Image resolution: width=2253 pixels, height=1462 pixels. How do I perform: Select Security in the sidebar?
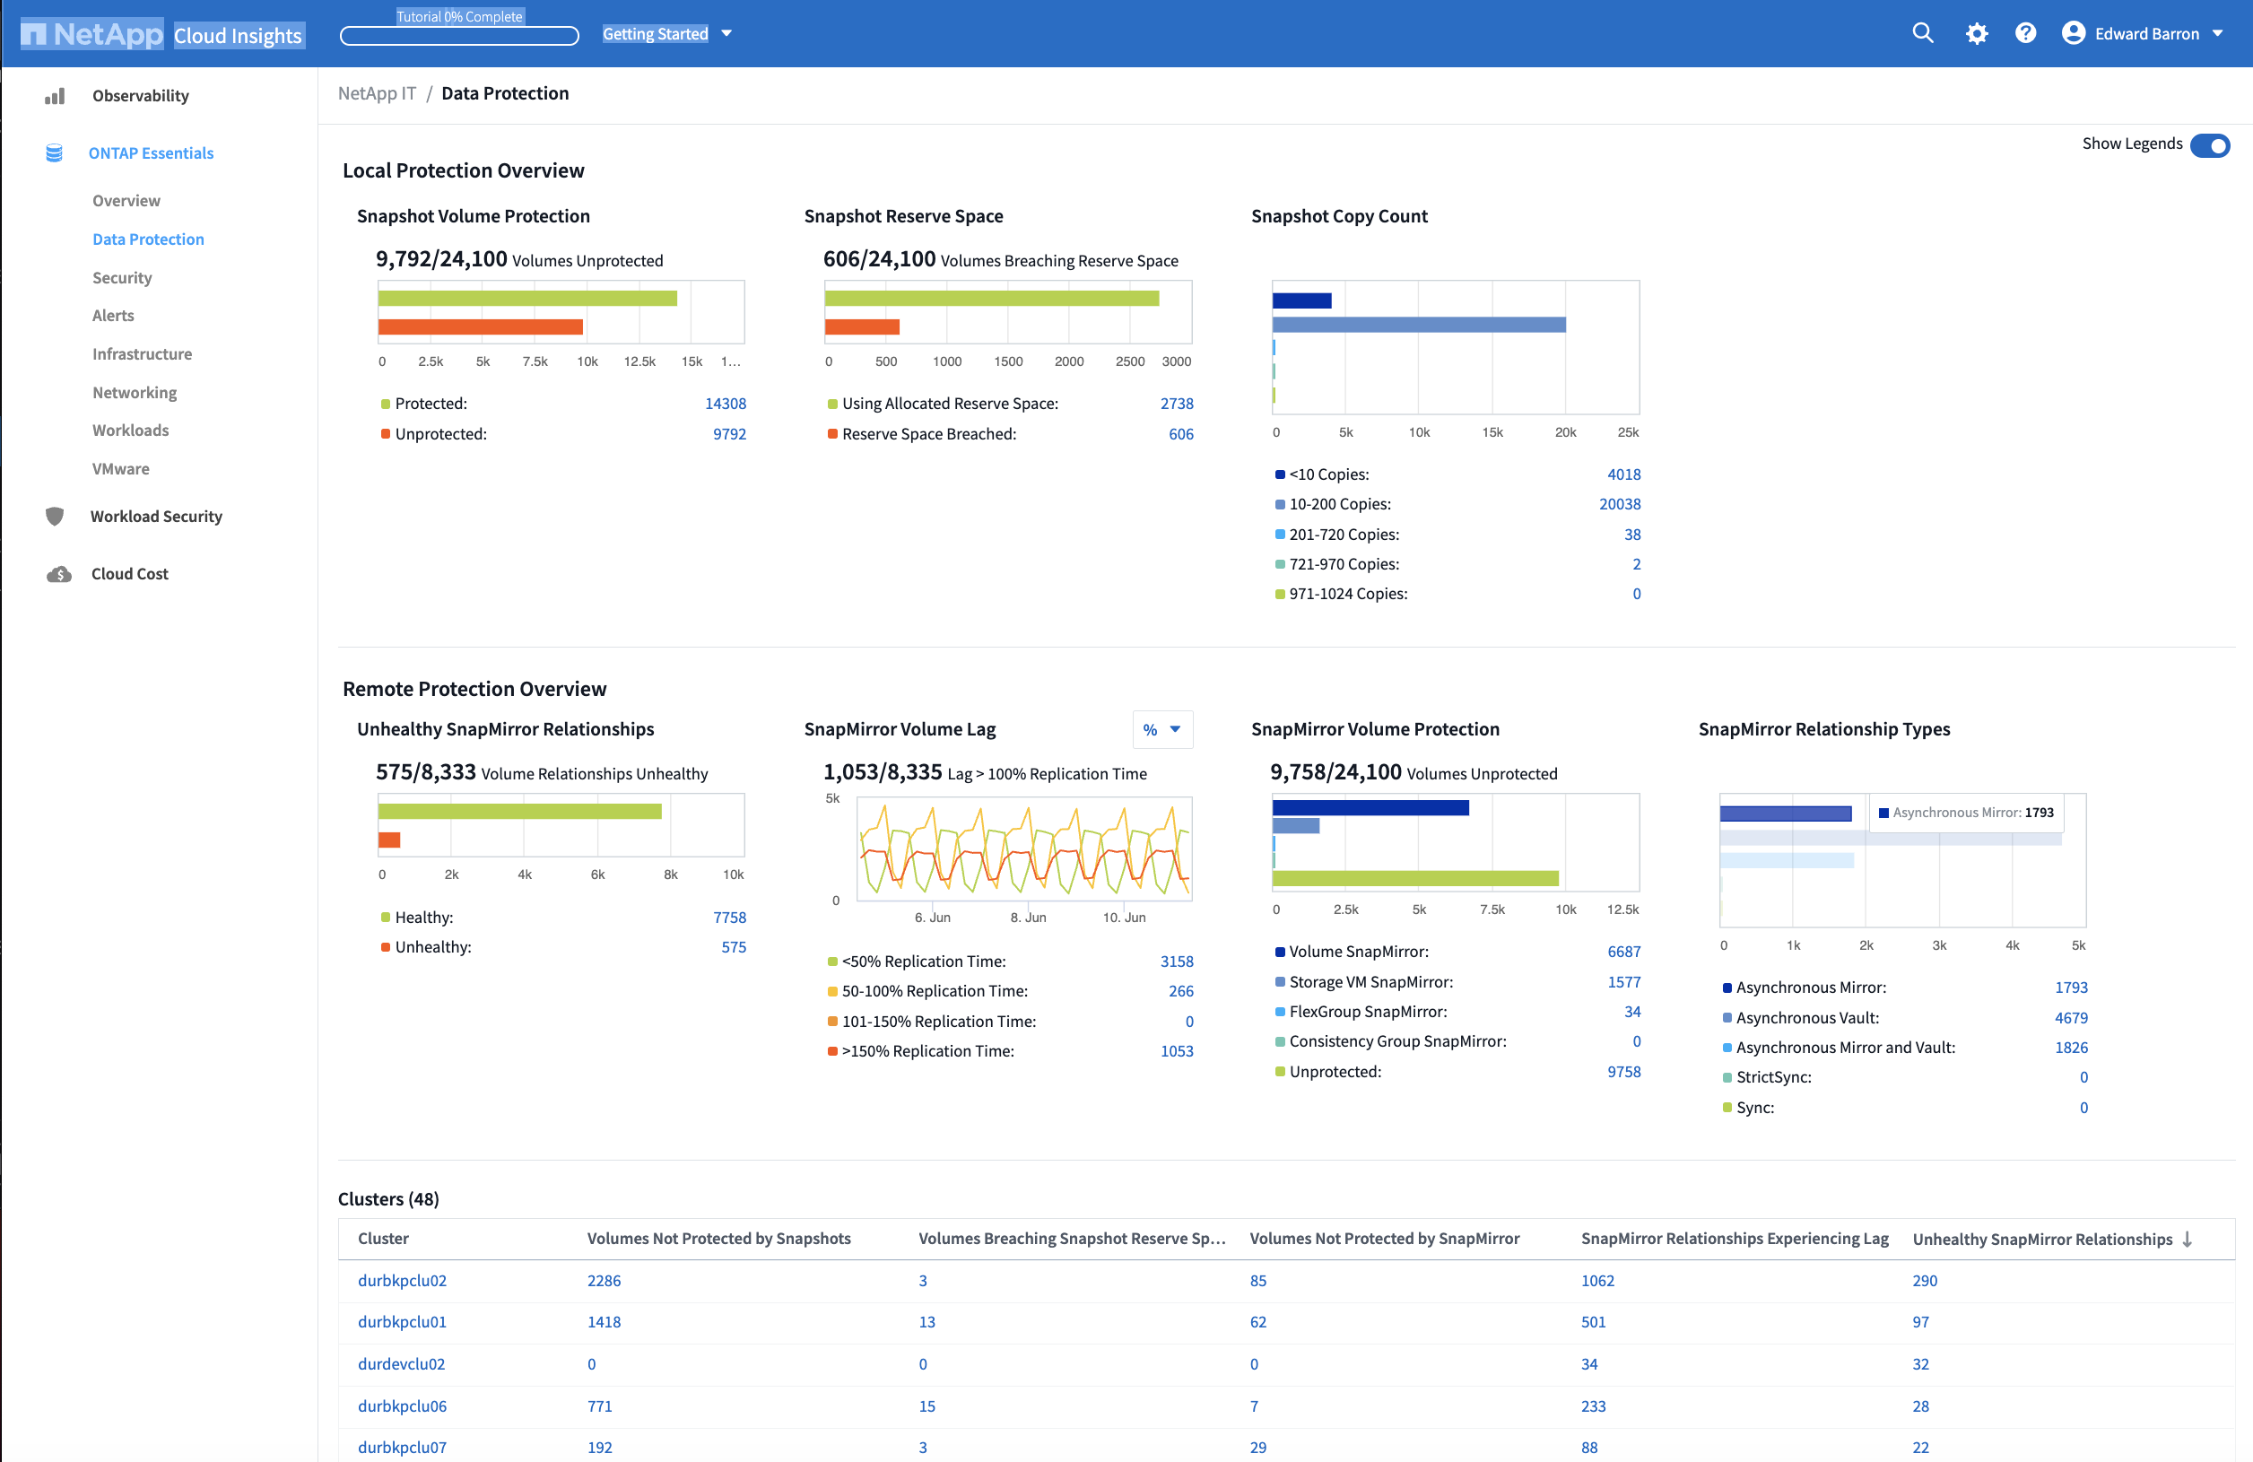(122, 277)
